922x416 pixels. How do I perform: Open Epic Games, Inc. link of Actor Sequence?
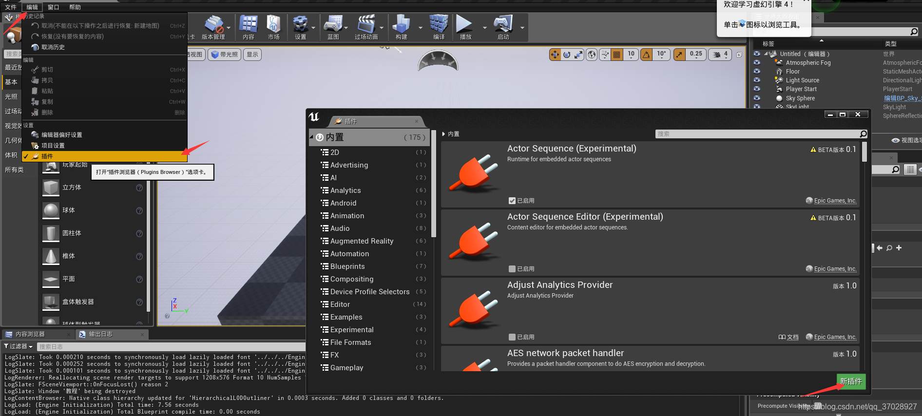(x=835, y=201)
